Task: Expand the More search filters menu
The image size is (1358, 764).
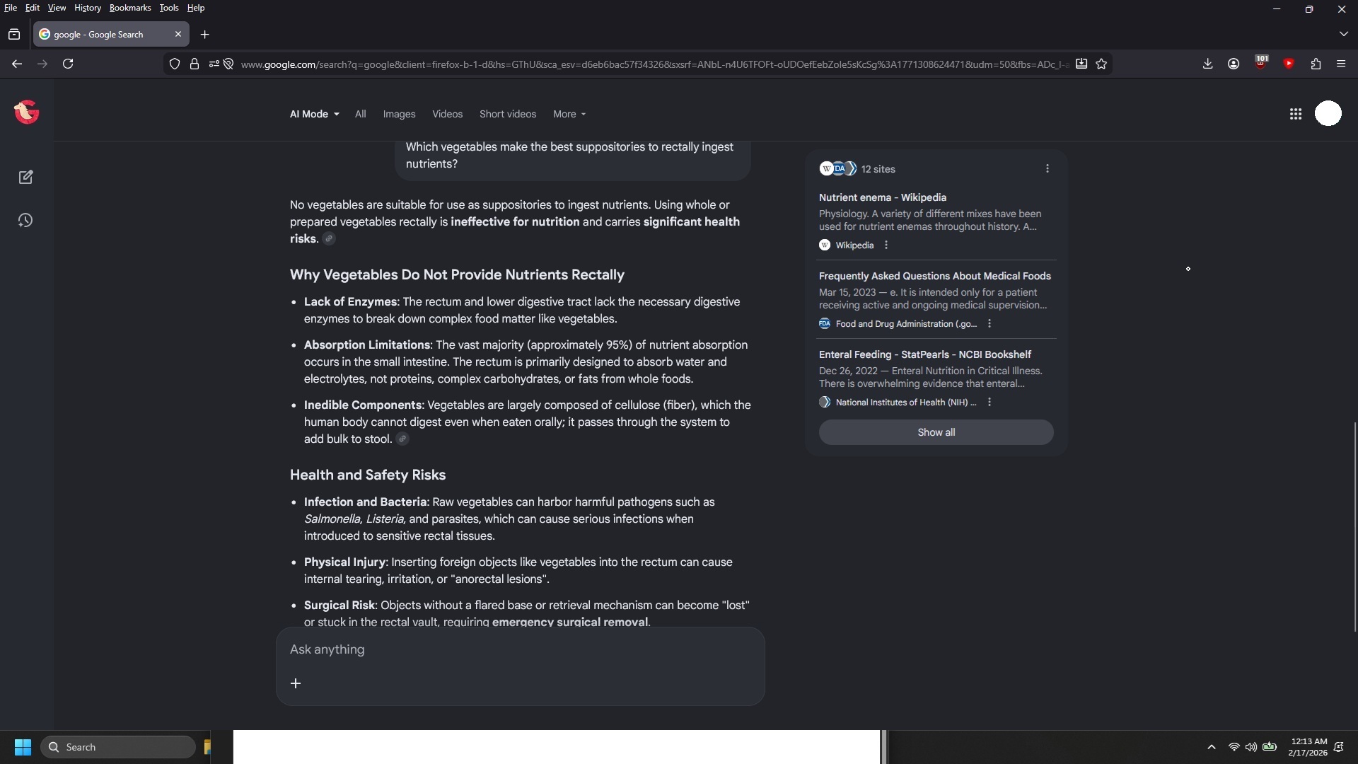Action: coord(569,114)
